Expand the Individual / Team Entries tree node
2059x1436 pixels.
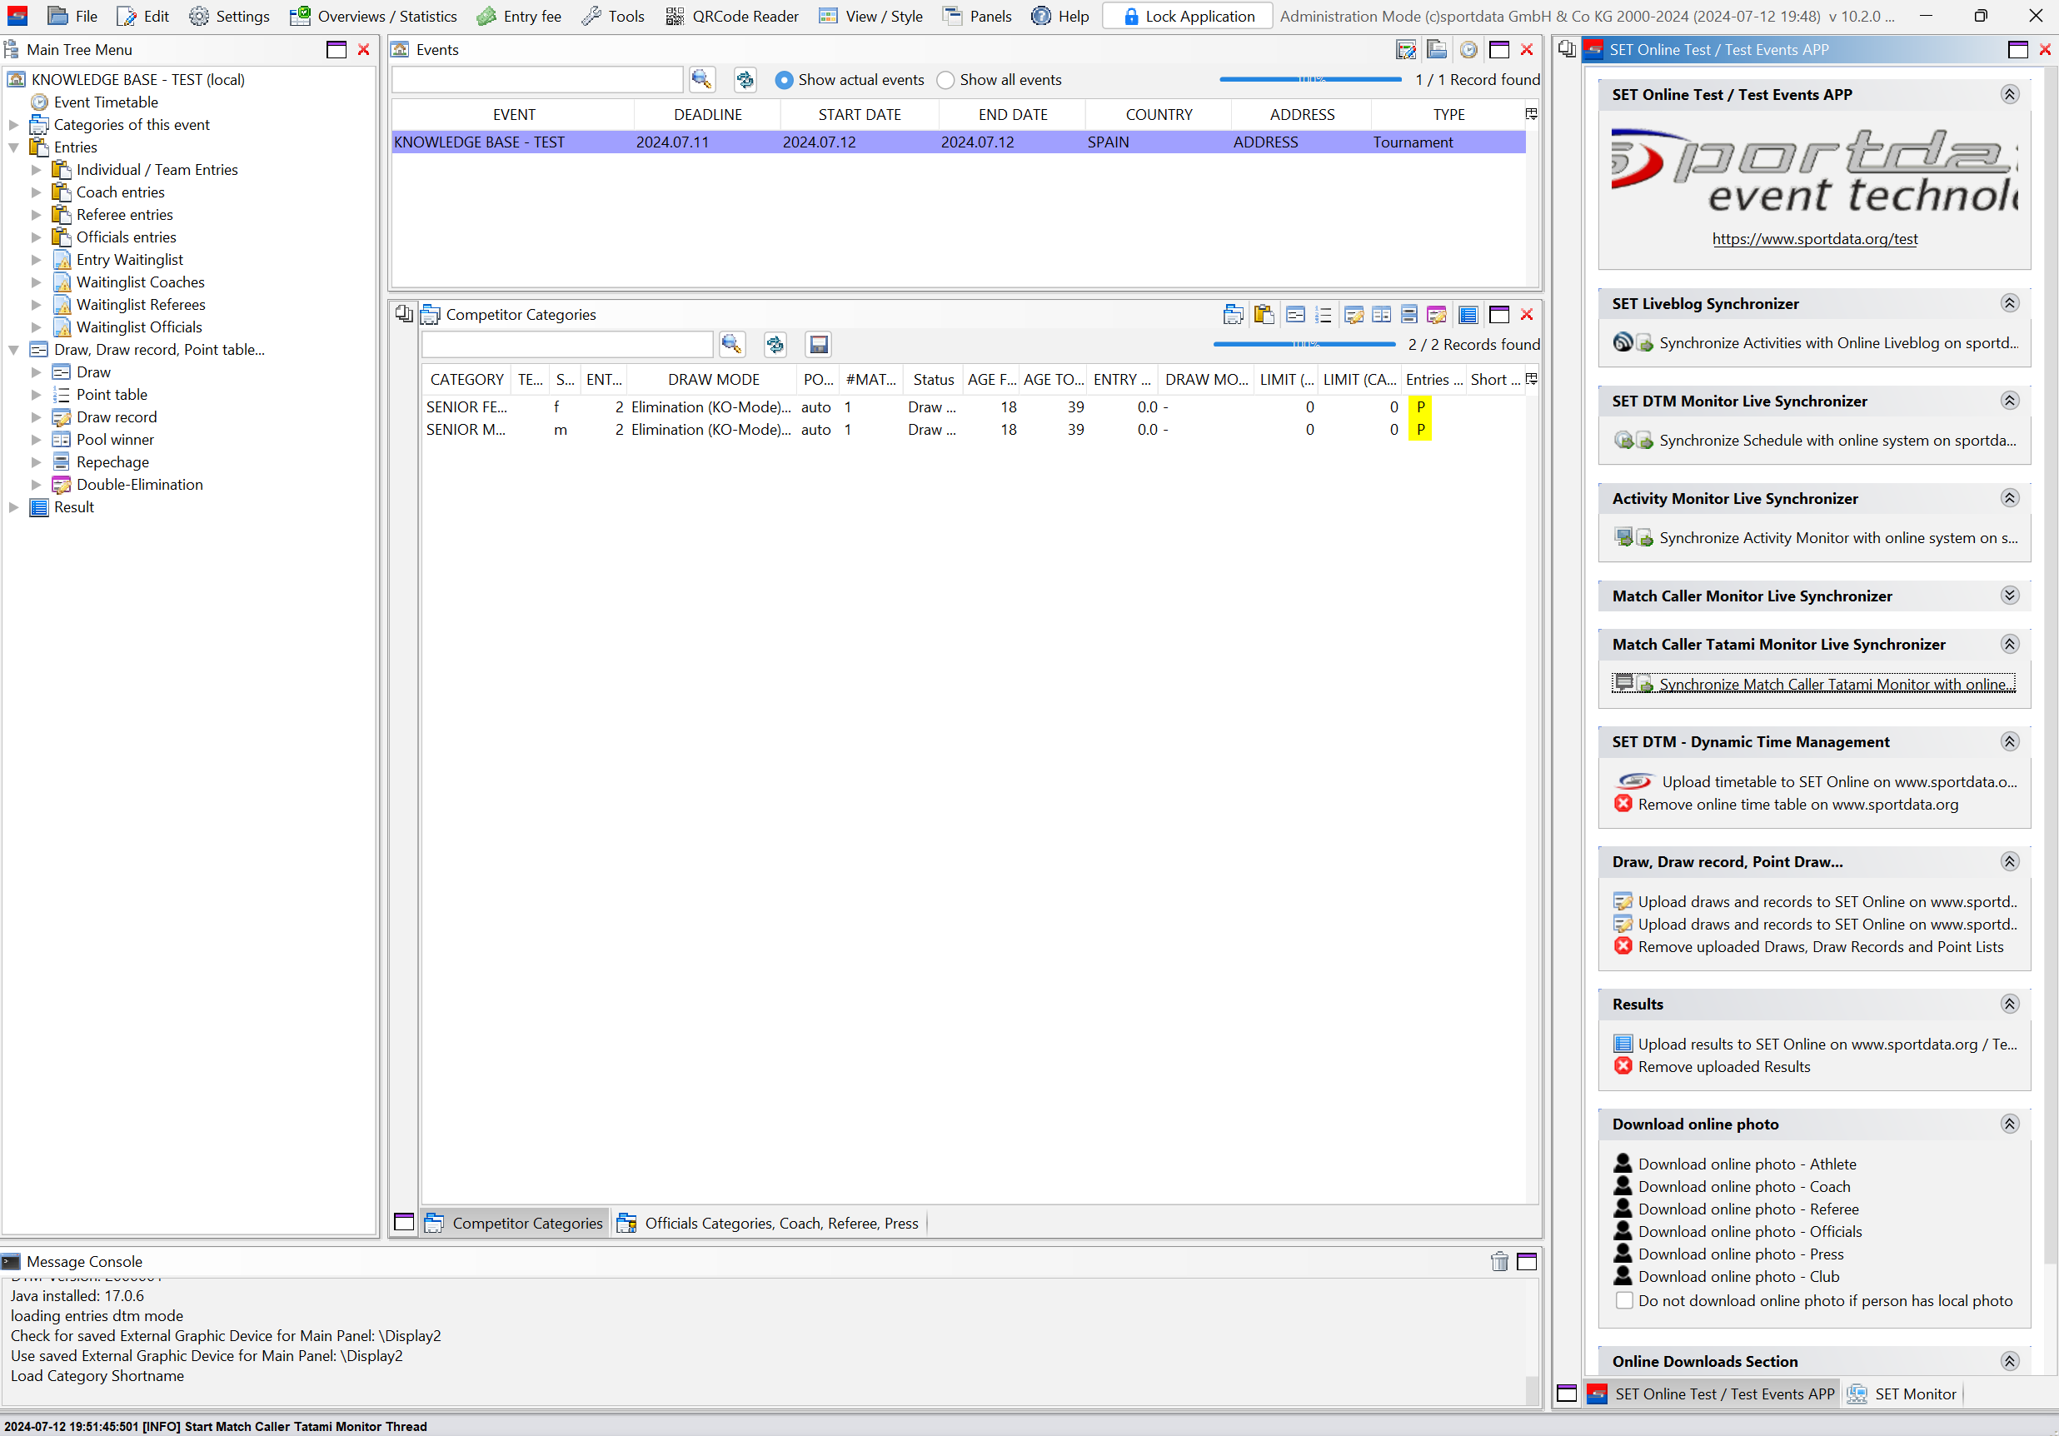[36, 170]
